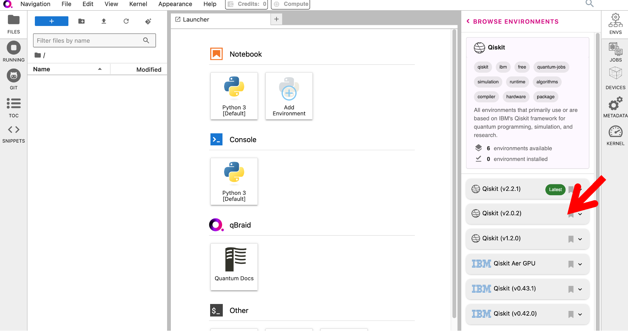Click the launcher vertical scrollbar
This screenshot has height=331, width=628.
pyautogui.click(x=454, y=174)
